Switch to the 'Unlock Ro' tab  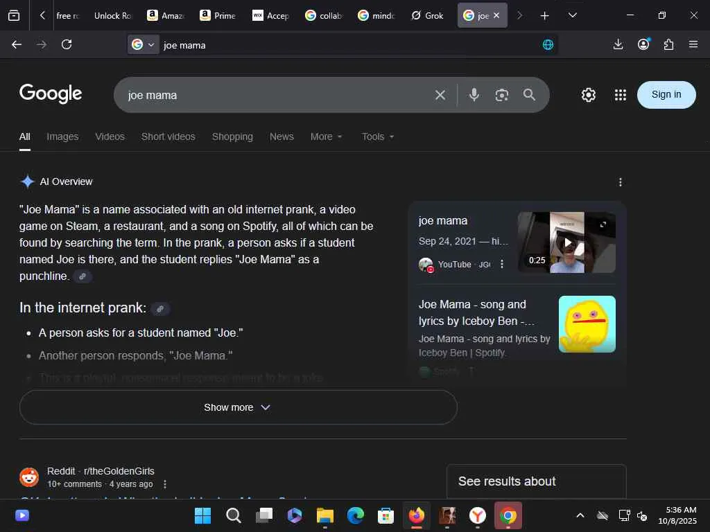pos(113,15)
